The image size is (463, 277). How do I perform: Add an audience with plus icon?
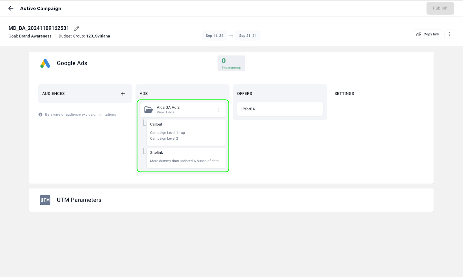pos(123,94)
